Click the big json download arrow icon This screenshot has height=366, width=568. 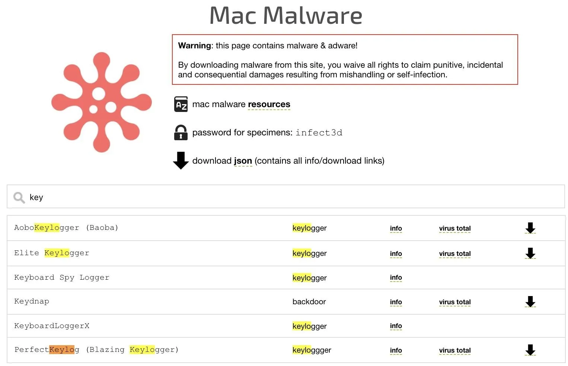pyautogui.click(x=181, y=161)
